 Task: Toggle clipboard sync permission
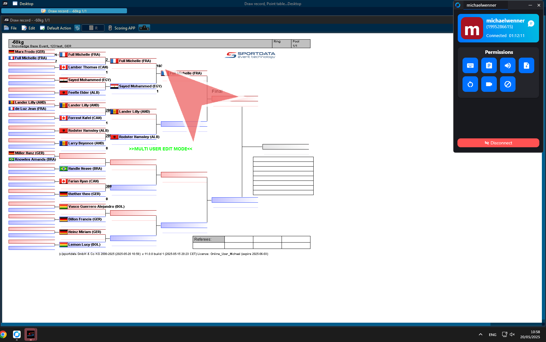click(489, 66)
